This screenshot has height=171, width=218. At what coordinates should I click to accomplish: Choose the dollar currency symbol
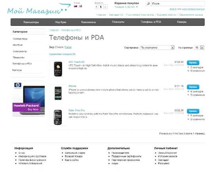[101, 7]
